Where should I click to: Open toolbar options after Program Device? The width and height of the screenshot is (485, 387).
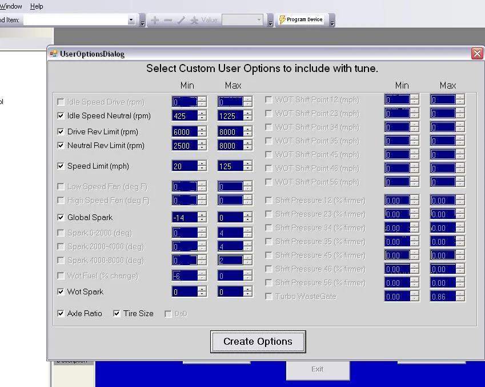pos(332,21)
